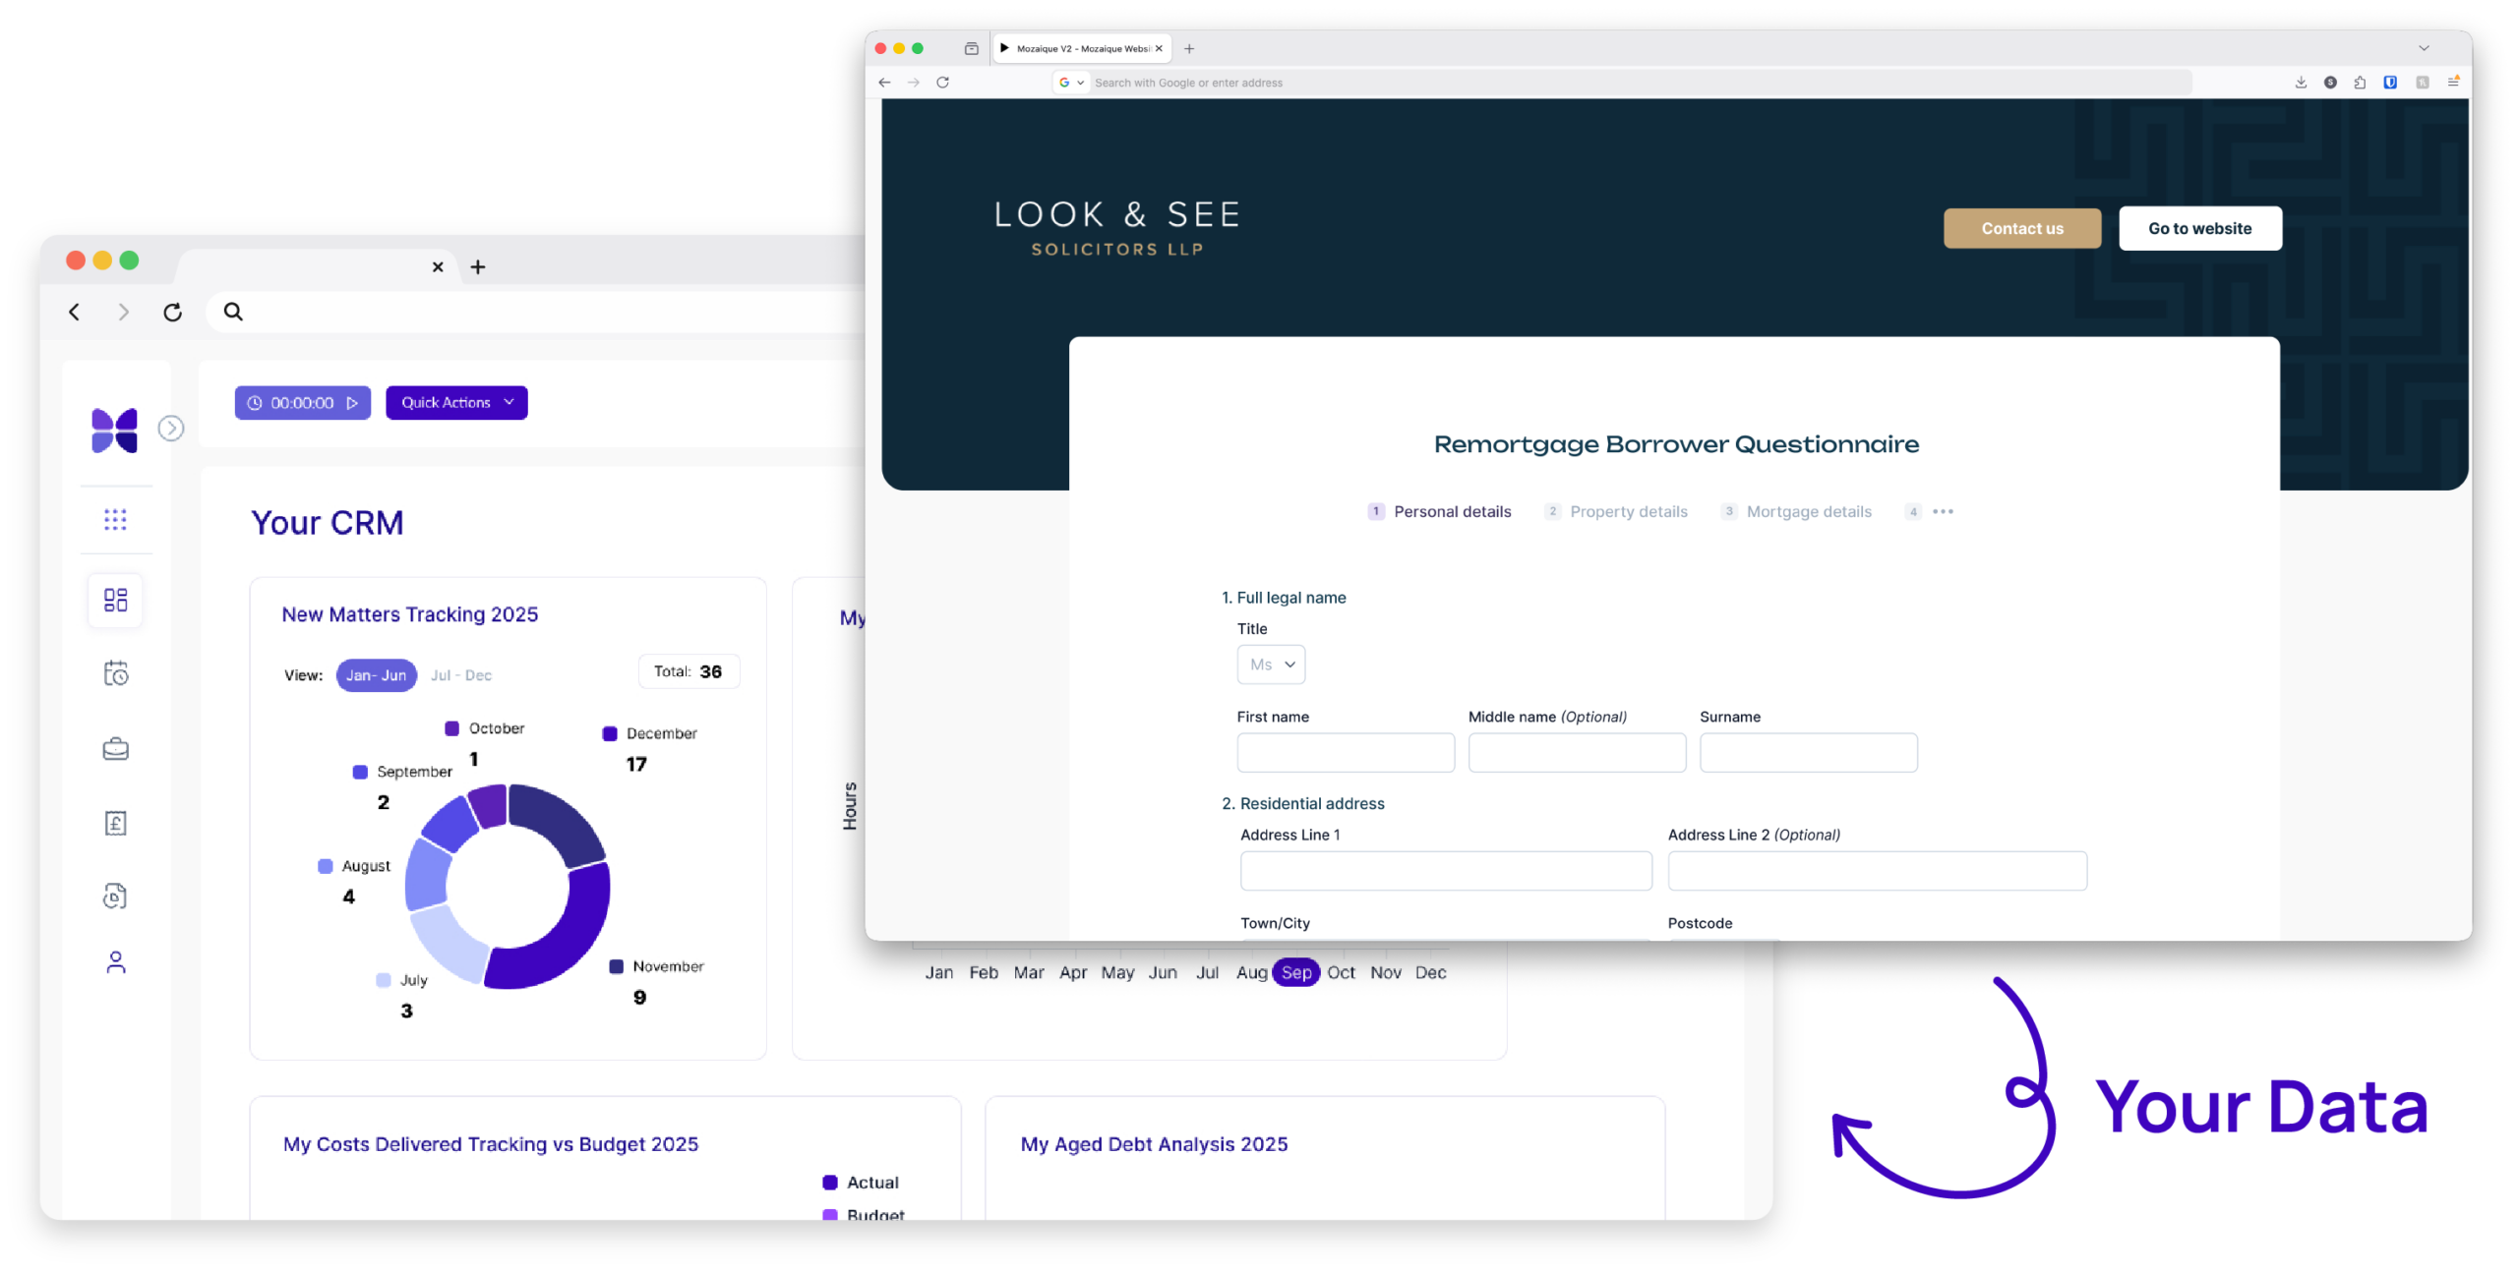
Task: Select Sep month on the chart
Action: (x=1295, y=972)
